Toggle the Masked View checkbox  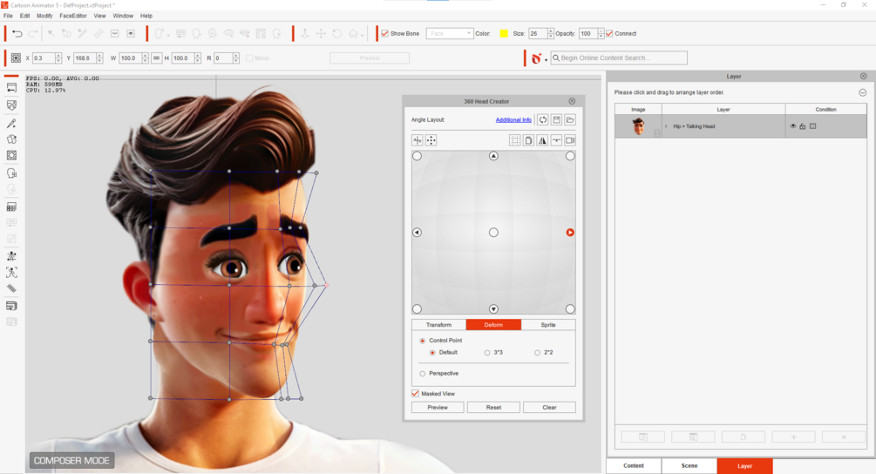pyautogui.click(x=415, y=394)
